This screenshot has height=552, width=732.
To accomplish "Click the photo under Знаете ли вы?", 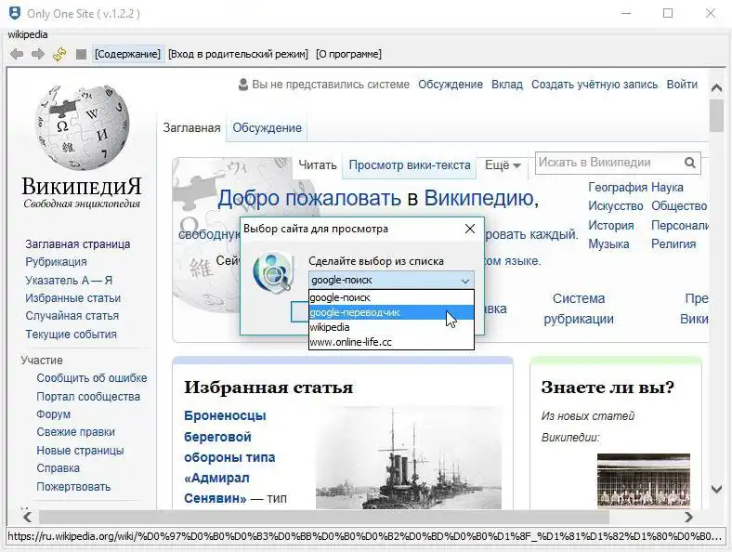I will 644,480.
